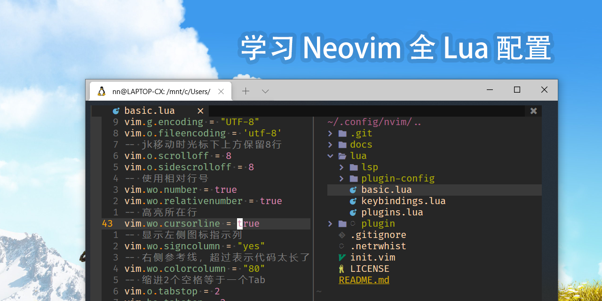
Task: Open the plugin folder entry
Action: pos(378,224)
